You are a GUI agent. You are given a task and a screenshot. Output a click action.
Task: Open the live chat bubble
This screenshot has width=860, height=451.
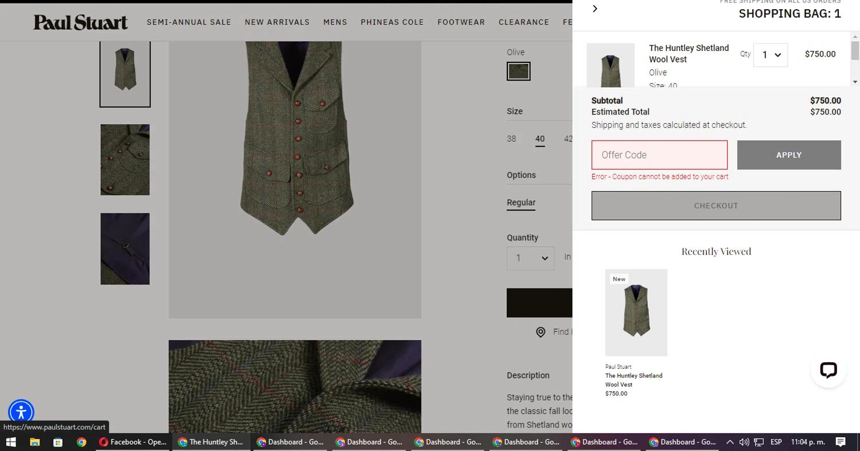pyautogui.click(x=828, y=370)
